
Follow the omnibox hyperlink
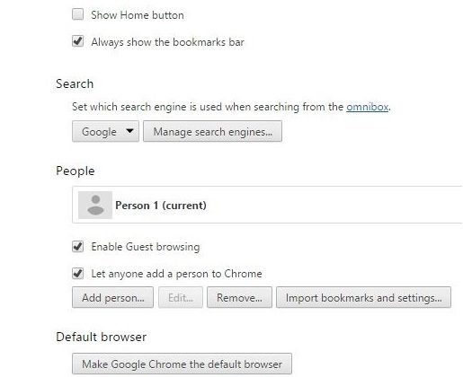(x=368, y=107)
